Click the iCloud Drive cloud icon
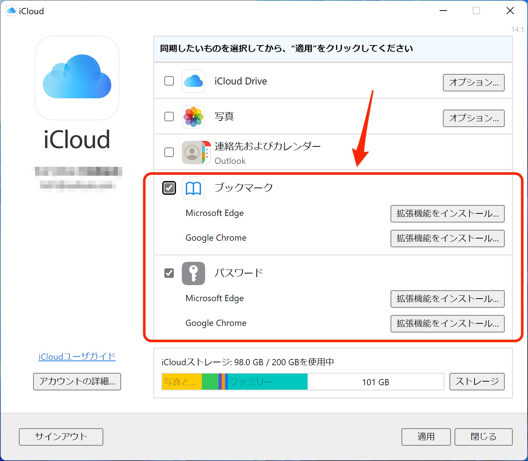Screen dimensions: 528x461 (193, 81)
